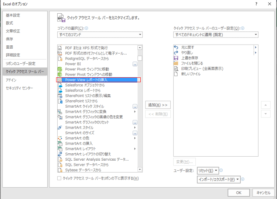Click the 印刷プレビュー magnifier icon
The height and width of the screenshot is (199, 277).
176,69
